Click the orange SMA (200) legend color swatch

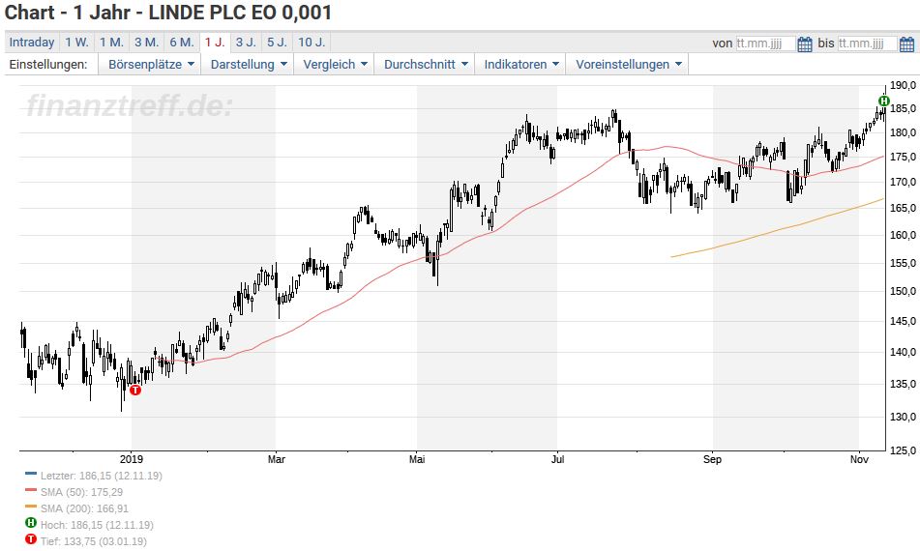click(x=31, y=507)
